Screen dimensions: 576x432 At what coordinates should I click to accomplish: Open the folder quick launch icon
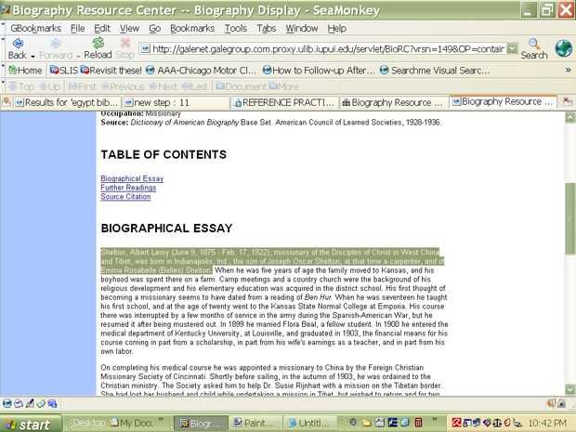point(367,423)
